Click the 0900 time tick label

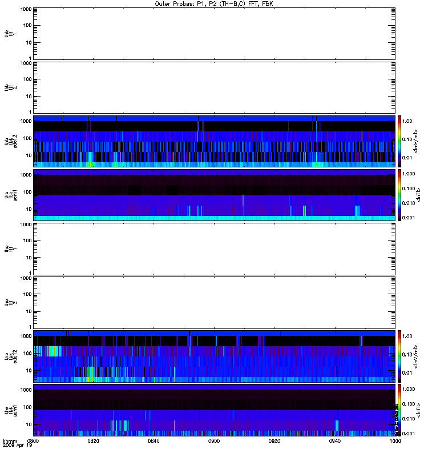(x=214, y=440)
